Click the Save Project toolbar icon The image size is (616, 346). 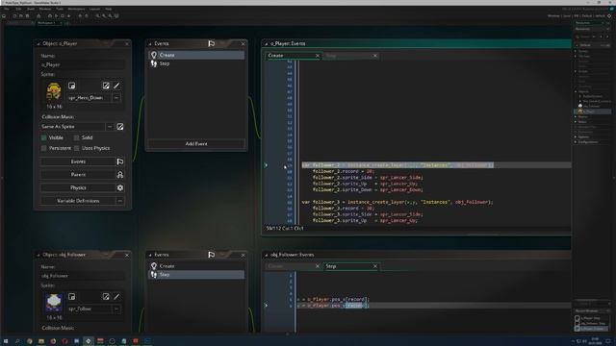pos(28,16)
